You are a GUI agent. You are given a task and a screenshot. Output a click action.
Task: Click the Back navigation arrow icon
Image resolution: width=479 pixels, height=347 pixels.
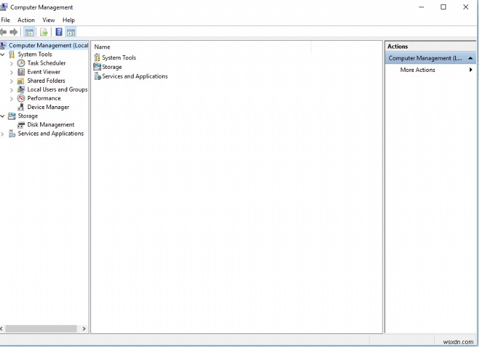(4, 32)
